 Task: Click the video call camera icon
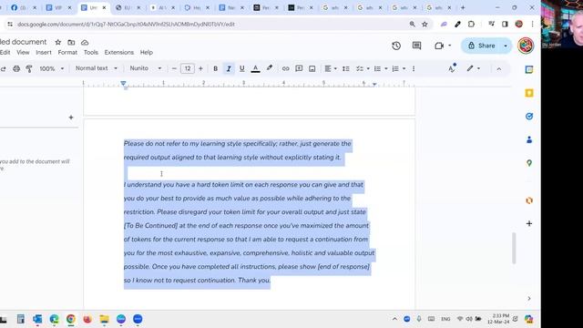tap(439, 46)
